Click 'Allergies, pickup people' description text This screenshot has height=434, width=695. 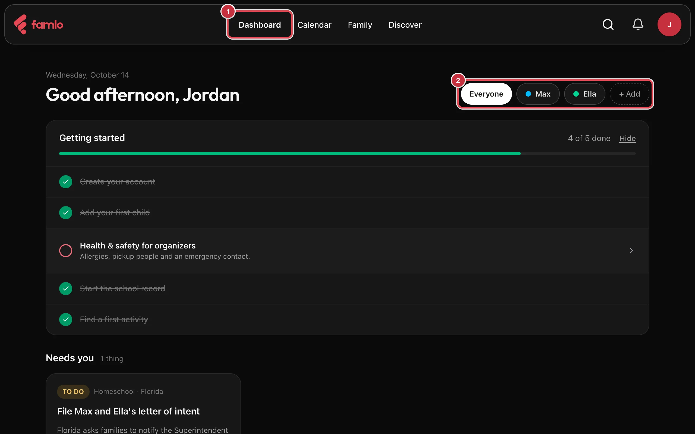coord(165,256)
